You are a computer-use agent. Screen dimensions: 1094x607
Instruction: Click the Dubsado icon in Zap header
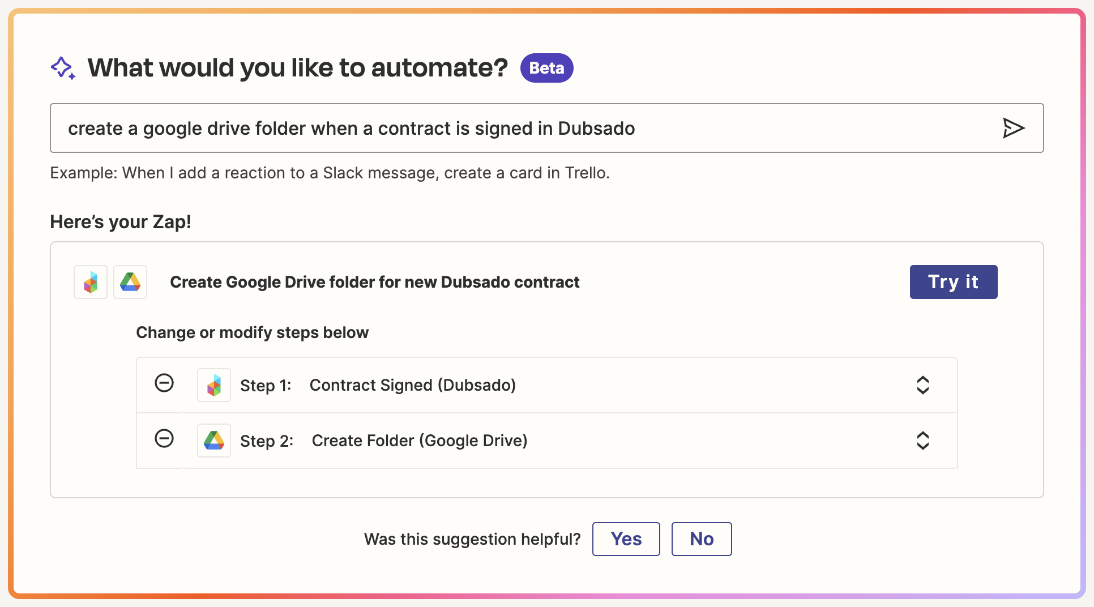(x=91, y=282)
